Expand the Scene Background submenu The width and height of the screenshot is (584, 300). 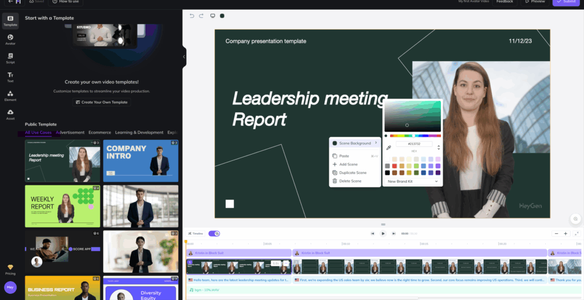[x=355, y=143]
